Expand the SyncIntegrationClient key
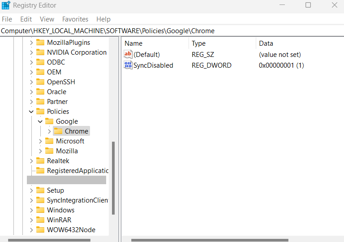This screenshot has height=242, width=344. click(31, 200)
